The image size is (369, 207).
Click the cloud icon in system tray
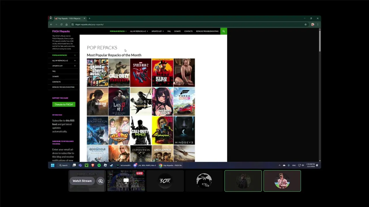[284, 165]
